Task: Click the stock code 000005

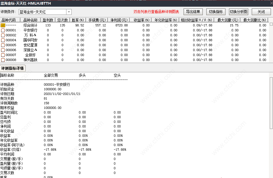Action: click(11, 45)
